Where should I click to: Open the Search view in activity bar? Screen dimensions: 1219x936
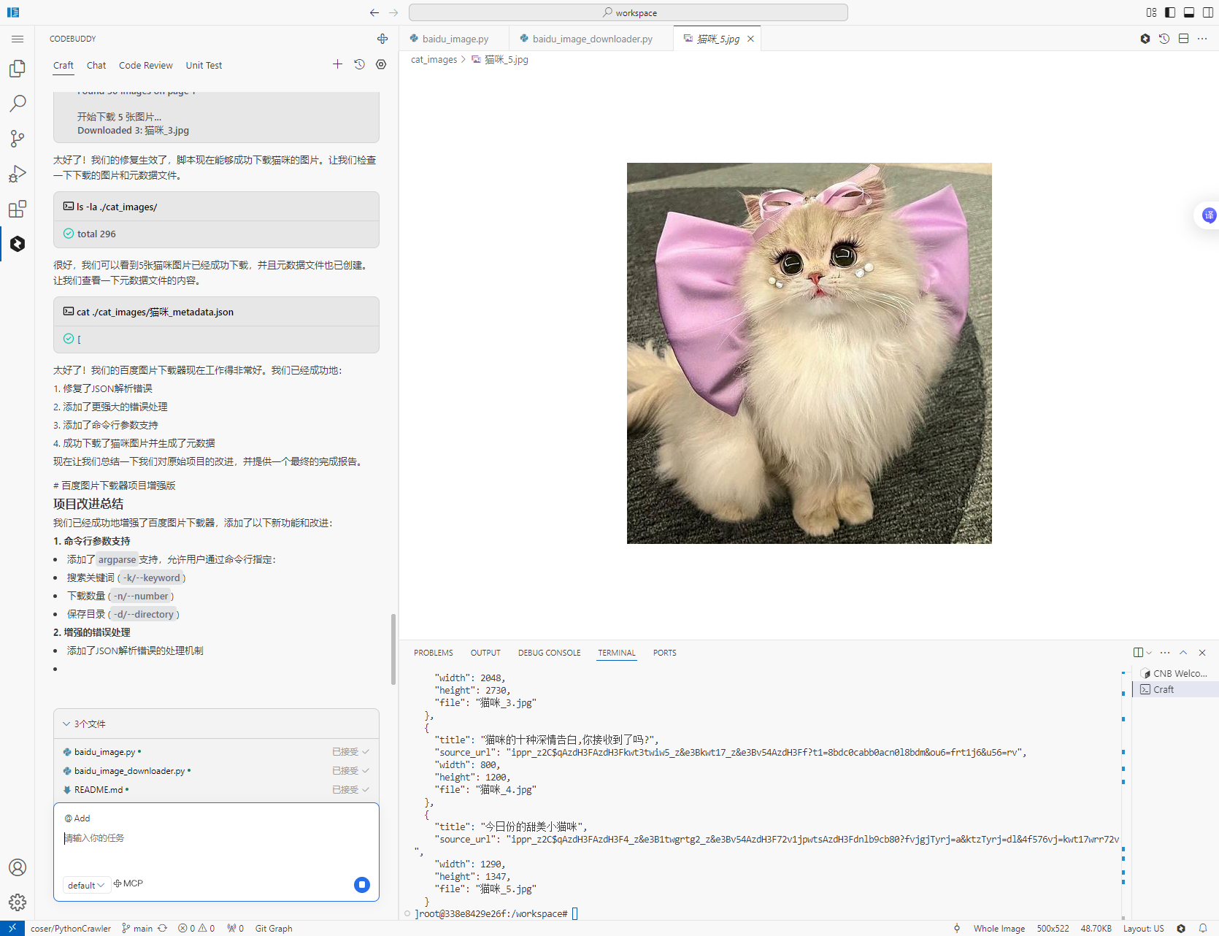[x=18, y=103]
